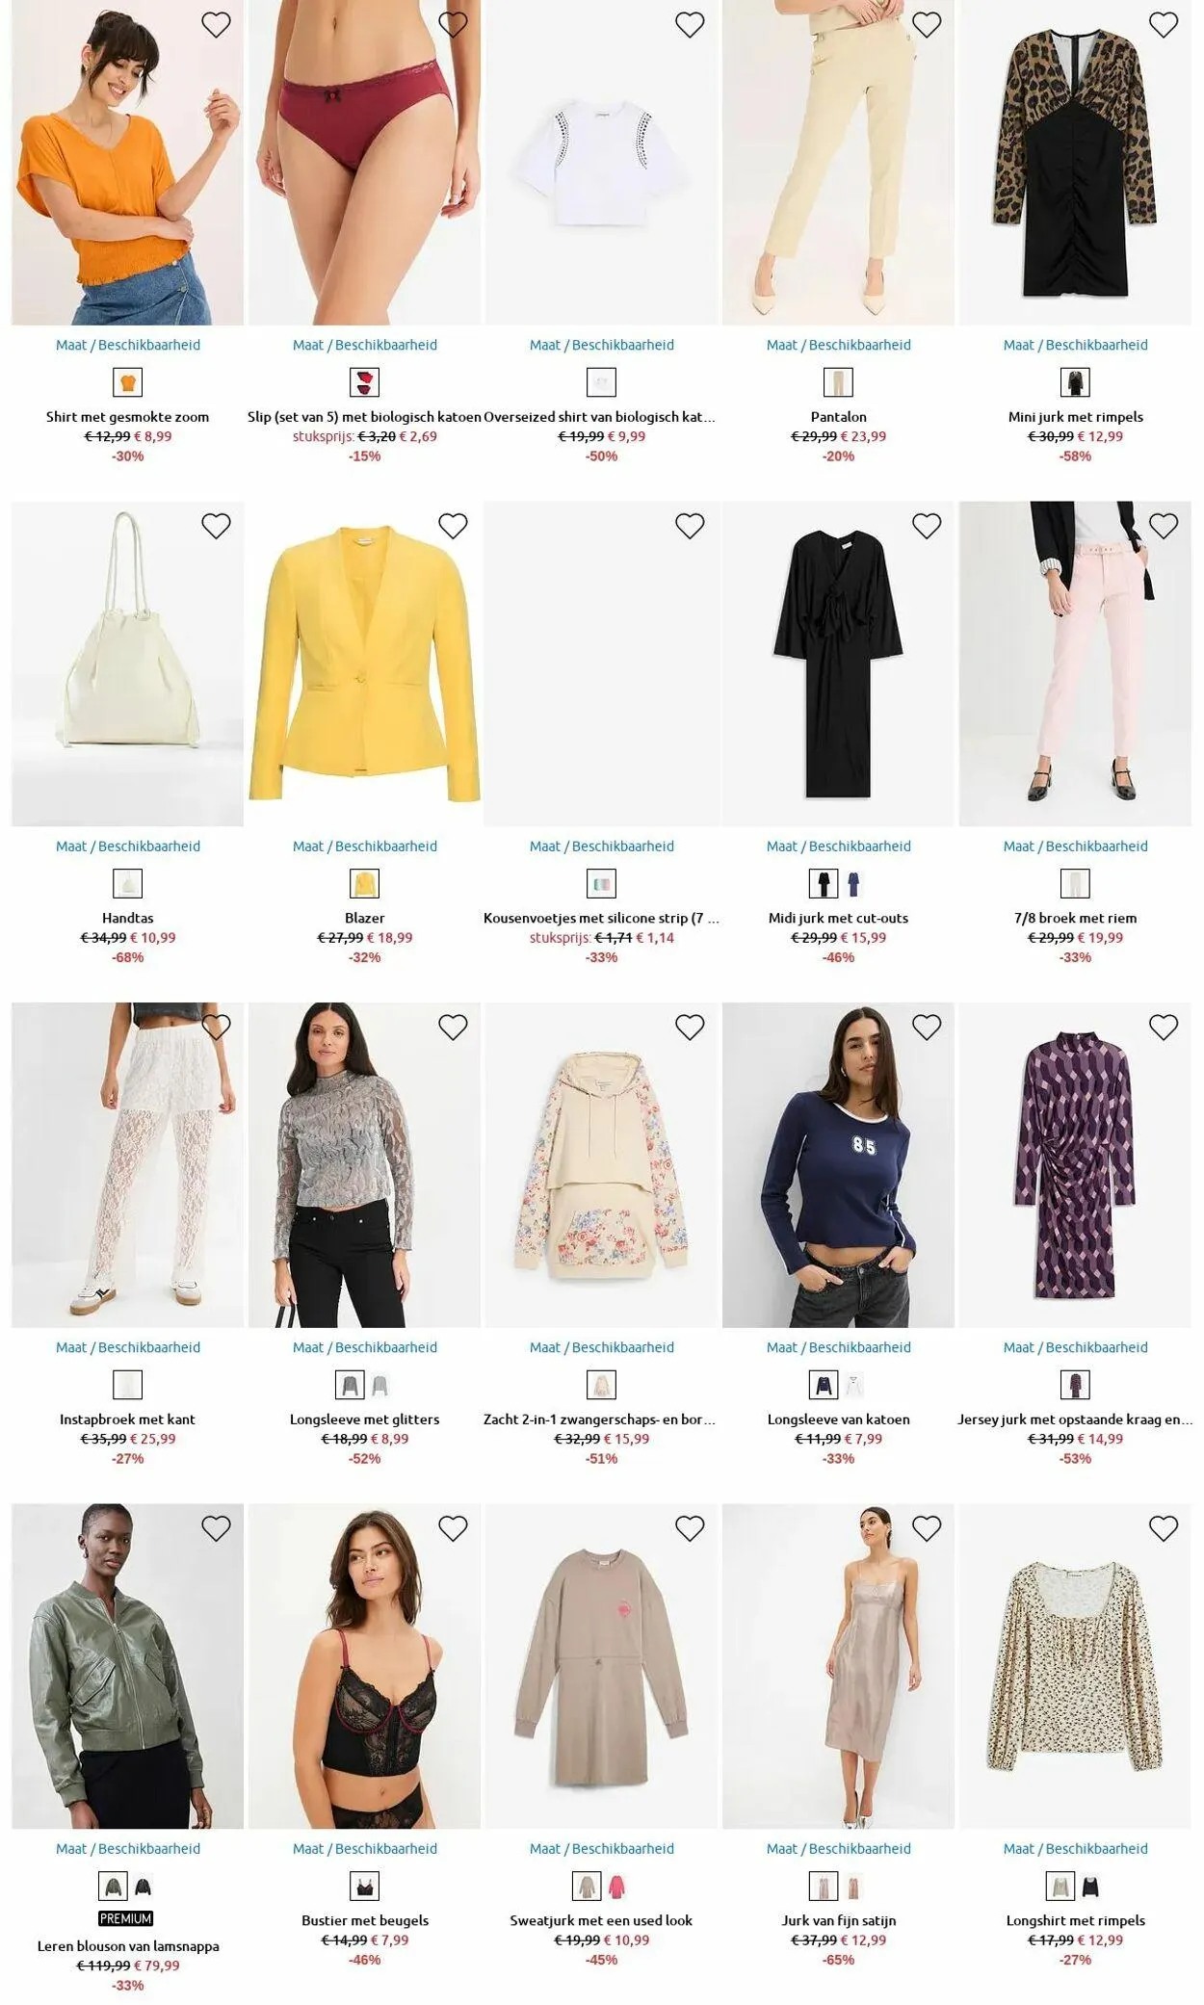Open Maat / Beschikbaarheid for Pantalon
1204x2005 pixels.
pos(838,345)
